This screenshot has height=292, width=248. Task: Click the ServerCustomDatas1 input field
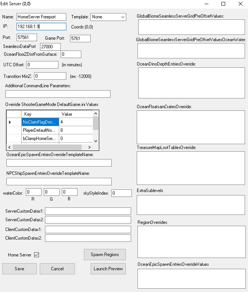(88, 211)
